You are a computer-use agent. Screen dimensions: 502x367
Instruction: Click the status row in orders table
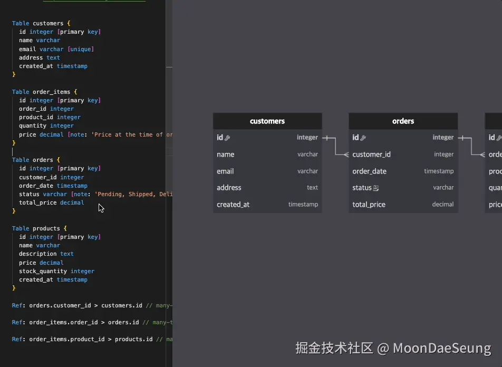(x=403, y=188)
